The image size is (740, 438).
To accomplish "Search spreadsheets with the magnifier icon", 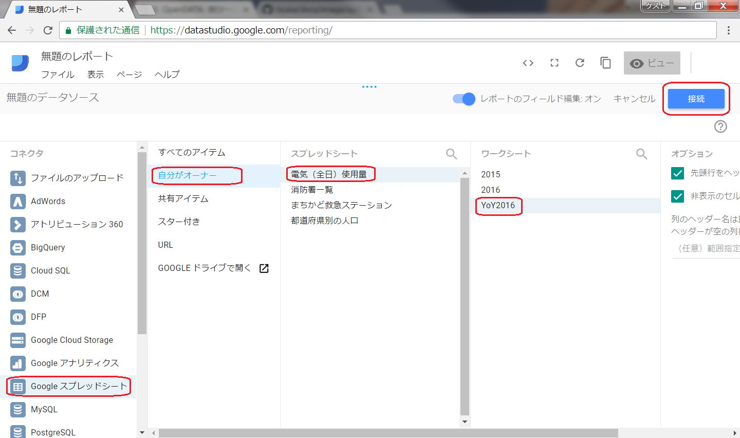I will pos(451,154).
